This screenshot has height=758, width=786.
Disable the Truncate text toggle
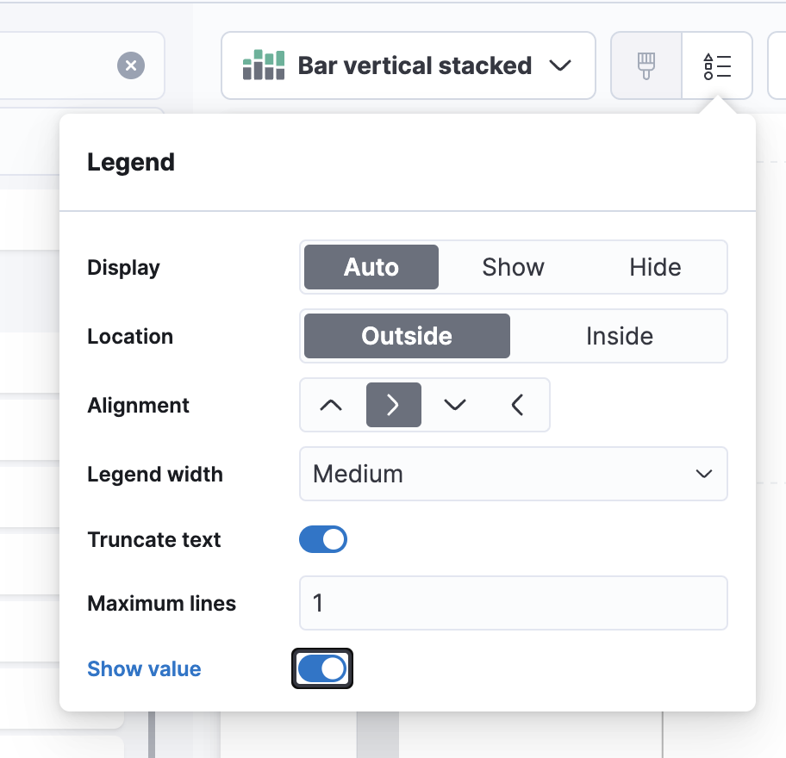[323, 539]
